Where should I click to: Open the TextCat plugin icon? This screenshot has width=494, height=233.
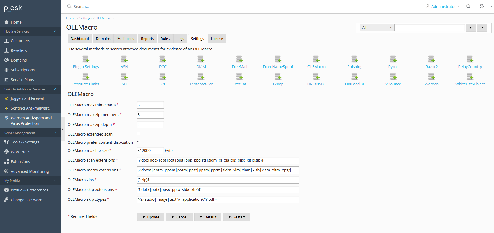240,76
